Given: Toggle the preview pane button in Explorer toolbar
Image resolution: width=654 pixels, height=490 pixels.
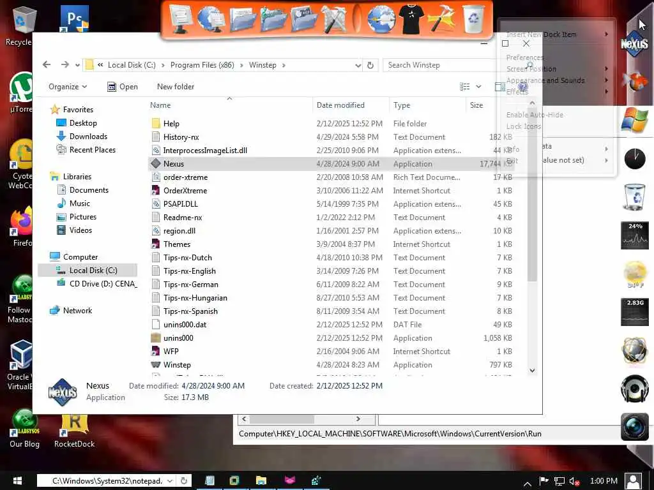Looking at the screenshot, I should (x=499, y=87).
